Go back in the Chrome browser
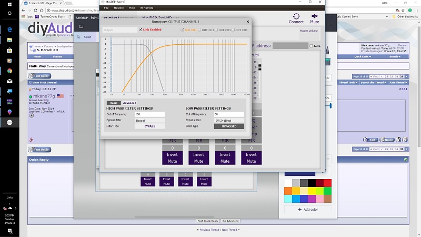Image resolution: width=421 pixels, height=237 pixels. [23, 10]
